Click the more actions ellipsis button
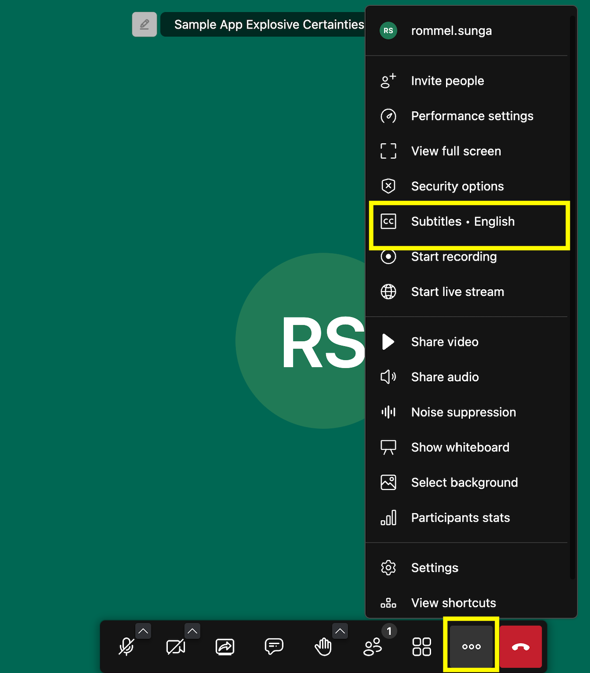 click(471, 647)
